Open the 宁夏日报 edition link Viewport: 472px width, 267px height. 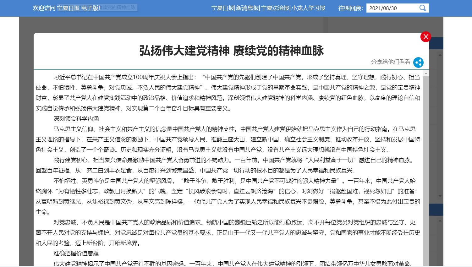pos(222,8)
